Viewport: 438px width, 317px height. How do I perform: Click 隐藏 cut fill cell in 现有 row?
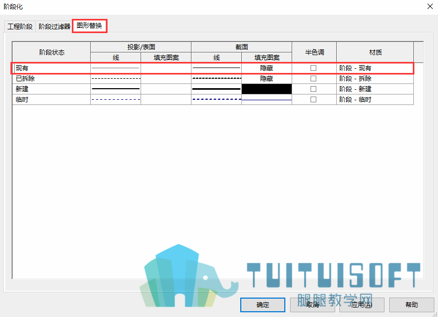coord(267,68)
